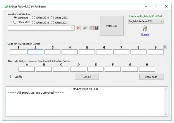Click the red X clear key icon
174x123 pixels.
(x=78, y=28)
